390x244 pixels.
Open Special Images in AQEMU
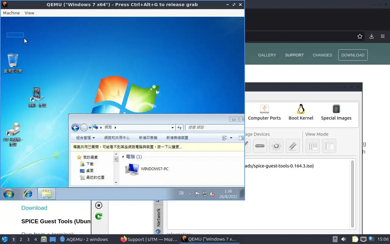336,112
